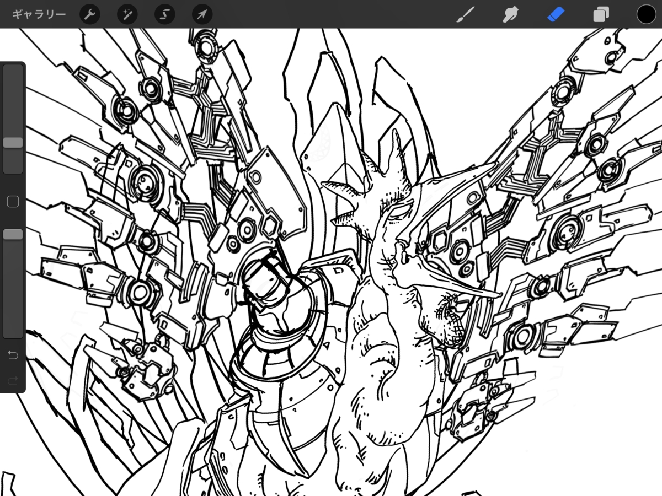
Task: Tap the creature's closed eye on canvas
Action: [x=402, y=213]
